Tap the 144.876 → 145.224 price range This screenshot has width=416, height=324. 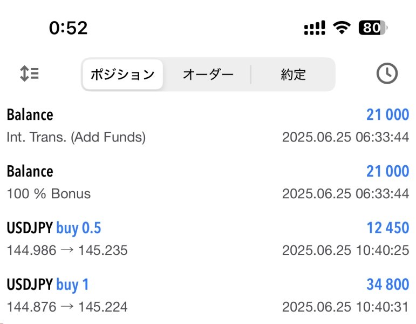click(67, 307)
